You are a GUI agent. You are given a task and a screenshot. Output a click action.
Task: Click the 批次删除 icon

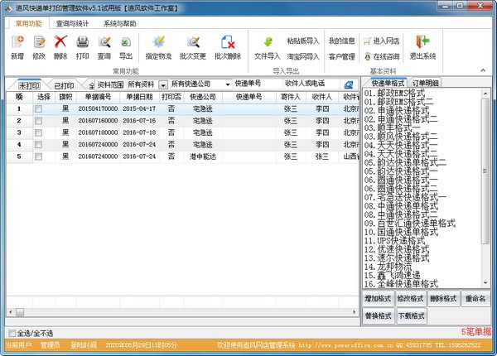click(228, 41)
